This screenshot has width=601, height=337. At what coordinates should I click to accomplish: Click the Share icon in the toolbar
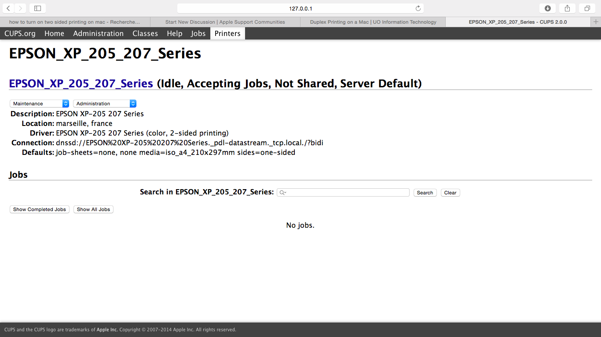coord(568,8)
